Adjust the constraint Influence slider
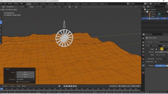The image size is (168, 94). pos(160,66)
